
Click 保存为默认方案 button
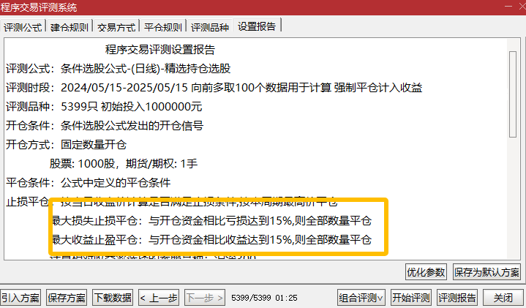point(486,271)
